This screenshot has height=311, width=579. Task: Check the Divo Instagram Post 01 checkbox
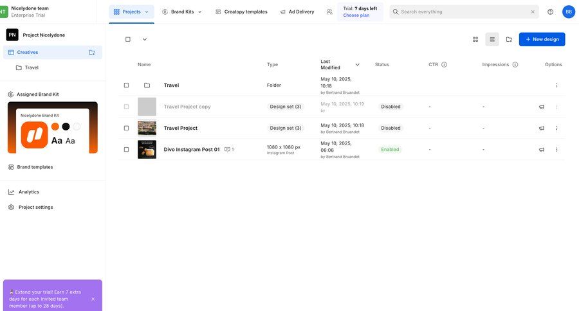(126, 150)
